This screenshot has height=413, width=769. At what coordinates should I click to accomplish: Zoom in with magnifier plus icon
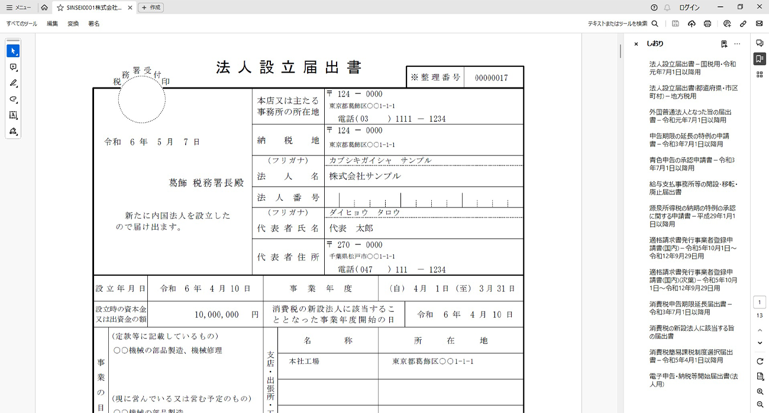click(760, 392)
